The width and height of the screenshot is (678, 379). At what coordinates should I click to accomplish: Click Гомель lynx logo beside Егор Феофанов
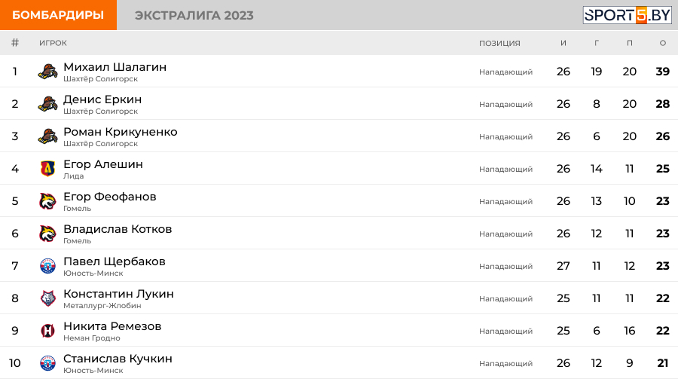(x=47, y=201)
